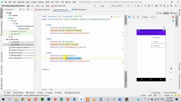
Task: Open the TODO tool window
Action: click(x=7, y=93)
